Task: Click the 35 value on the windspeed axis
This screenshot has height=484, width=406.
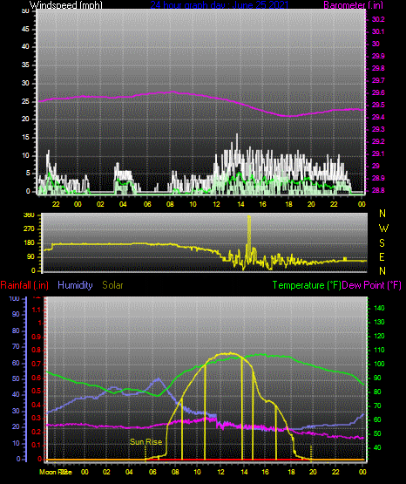Action: [x=25, y=65]
